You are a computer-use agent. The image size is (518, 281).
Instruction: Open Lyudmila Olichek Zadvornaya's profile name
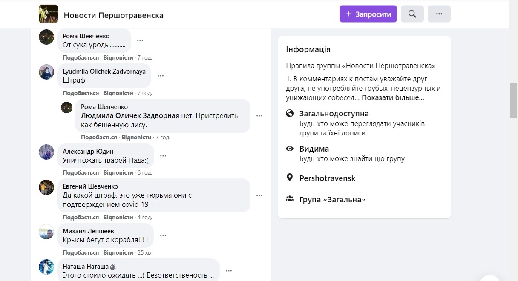tap(104, 71)
